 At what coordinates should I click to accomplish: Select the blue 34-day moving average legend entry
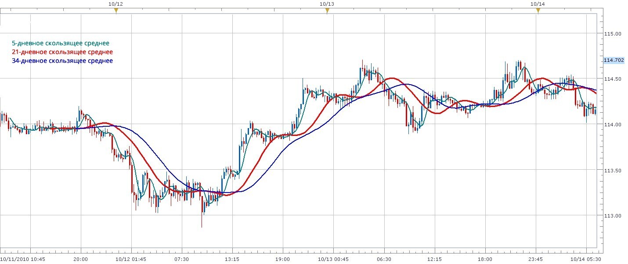(61, 61)
